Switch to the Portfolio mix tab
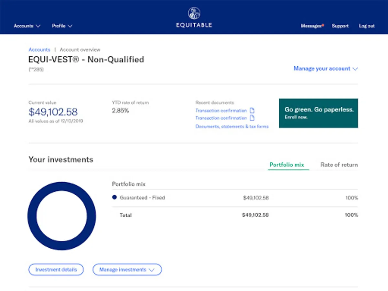388x291 pixels. tap(287, 165)
